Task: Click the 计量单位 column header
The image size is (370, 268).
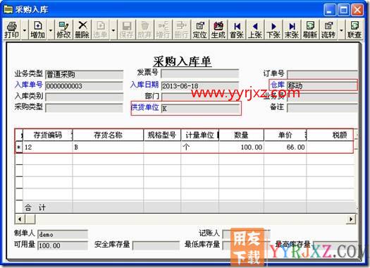Action: coord(200,135)
